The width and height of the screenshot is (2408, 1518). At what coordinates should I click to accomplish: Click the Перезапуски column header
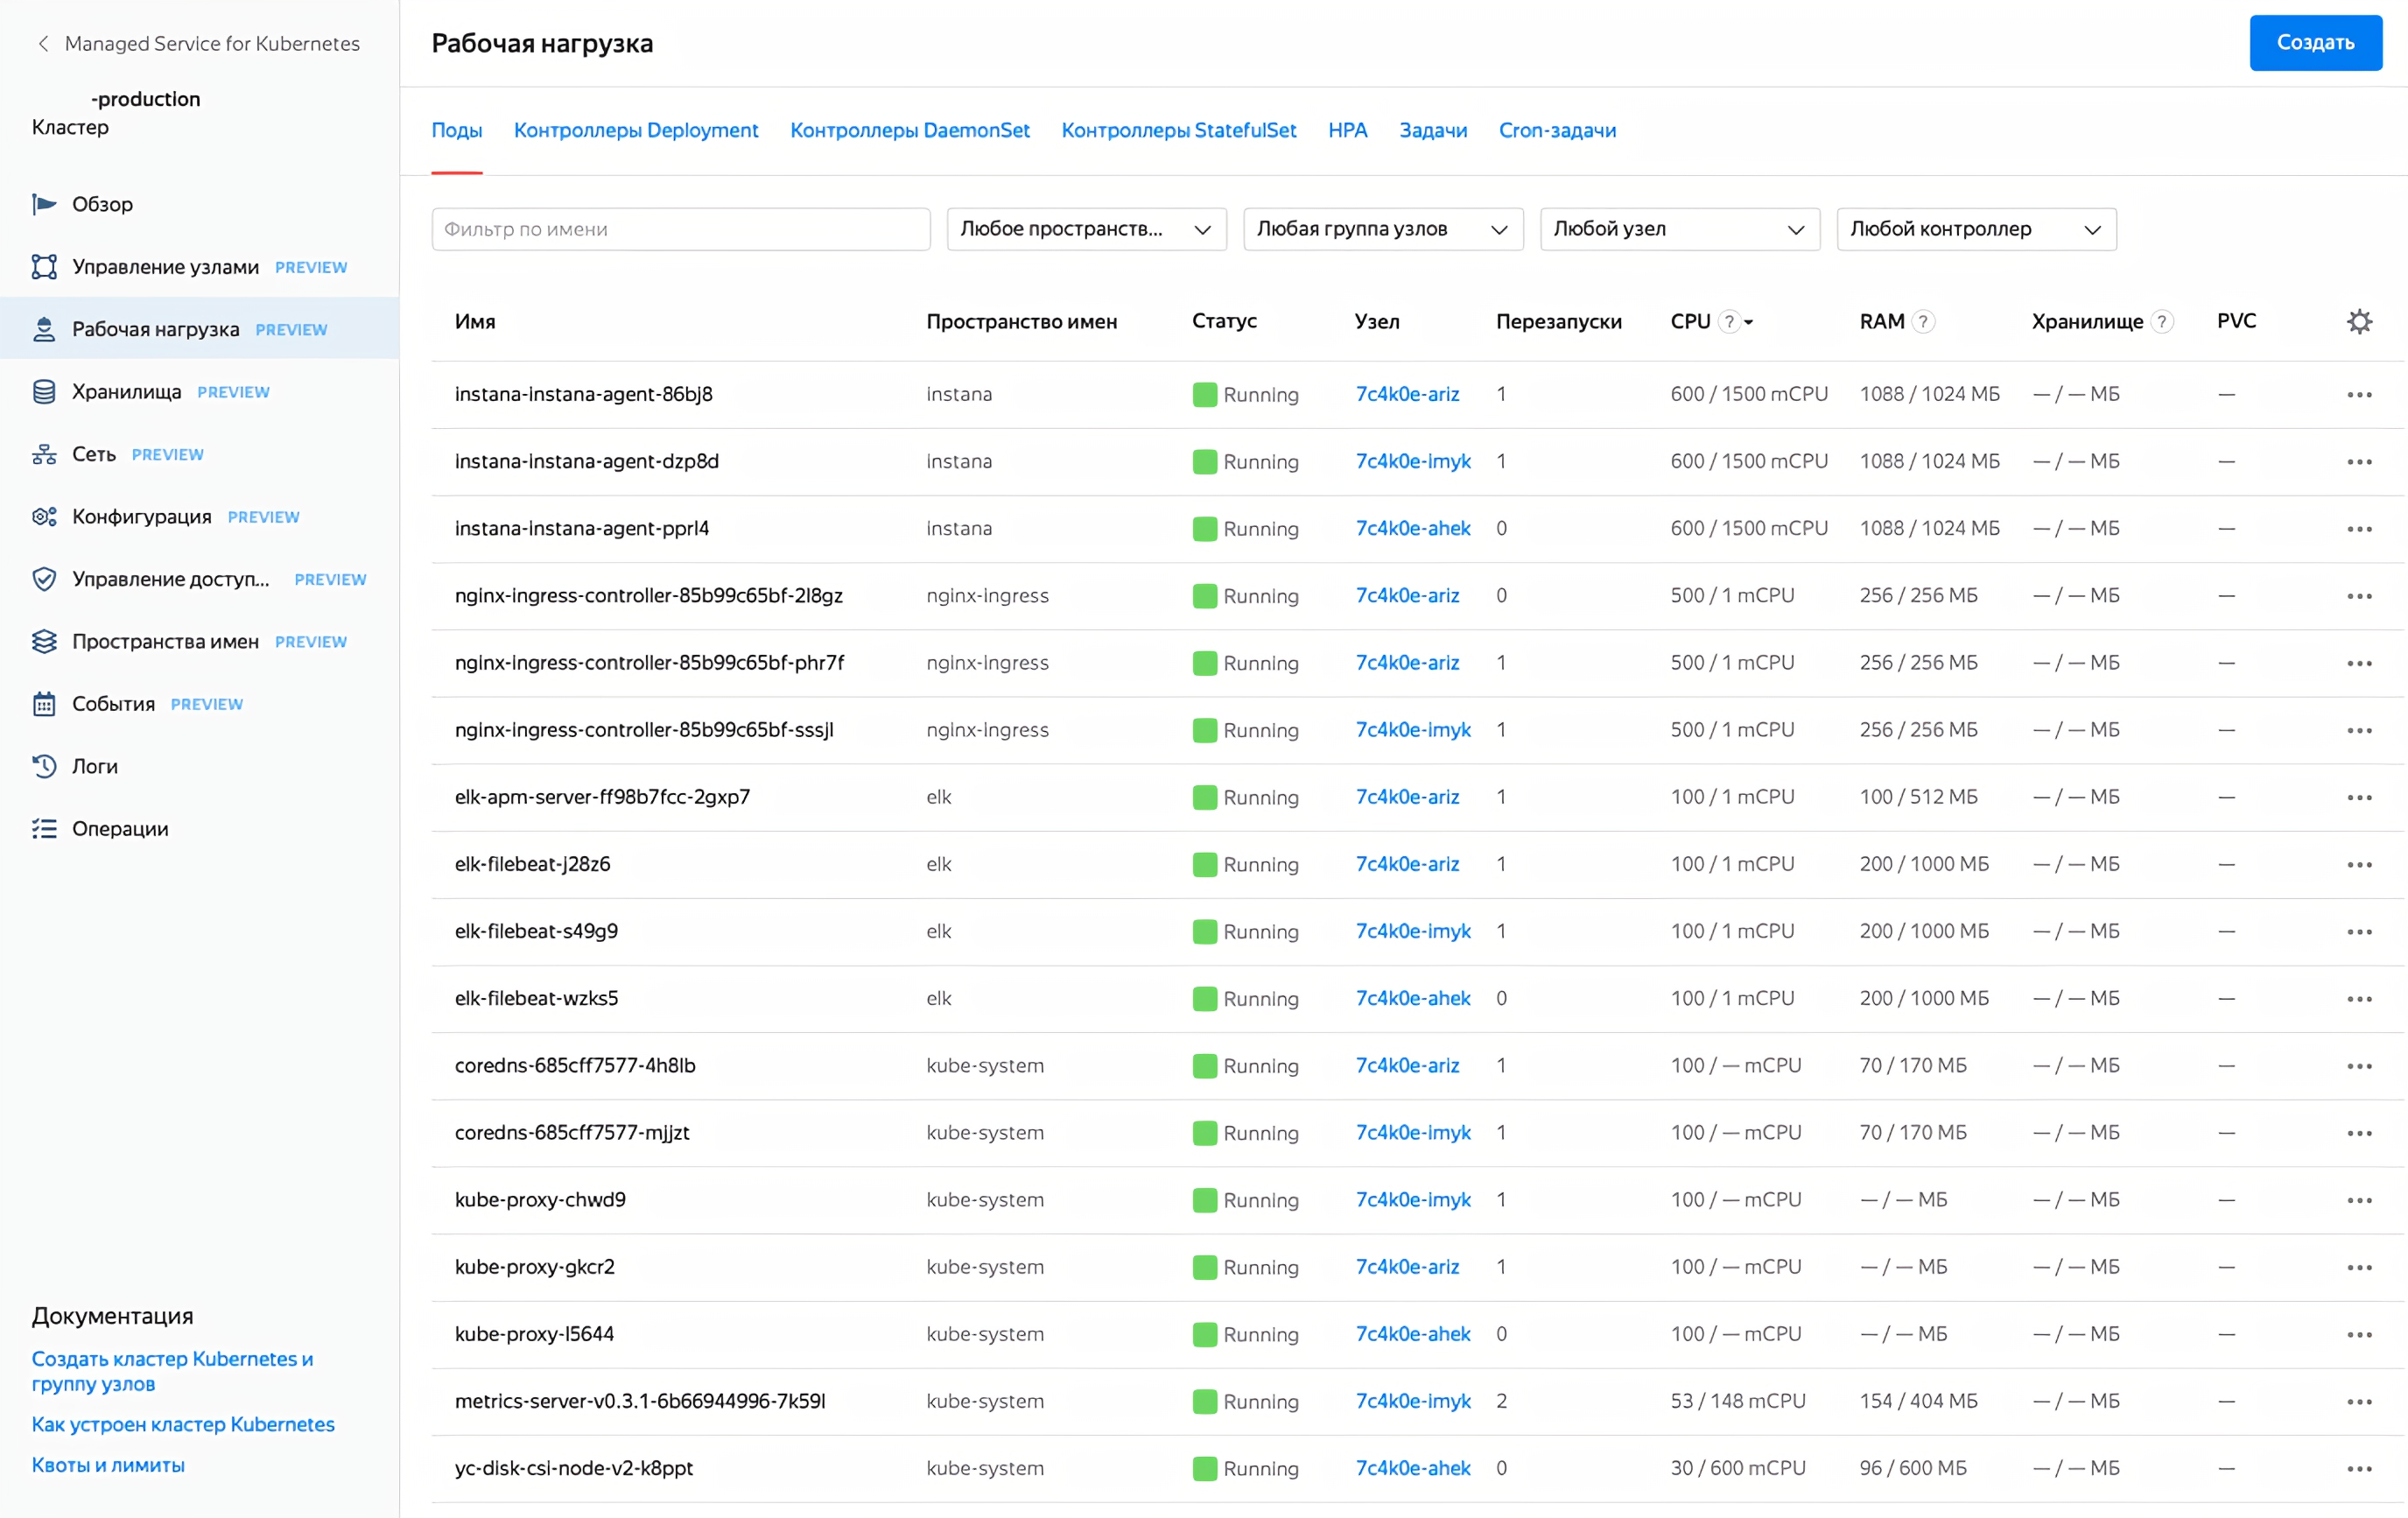pos(1558,321)
